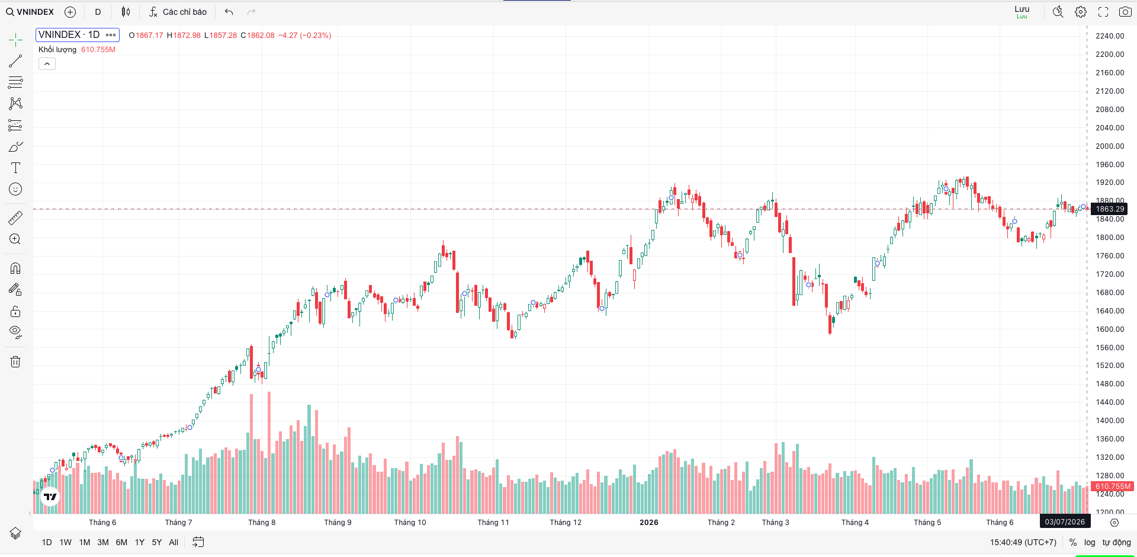Image resolution: width=1137 pixels, height=557 pixels.
Task: Open quick search magnifier with lightning
Action: tap(1058, 12)
